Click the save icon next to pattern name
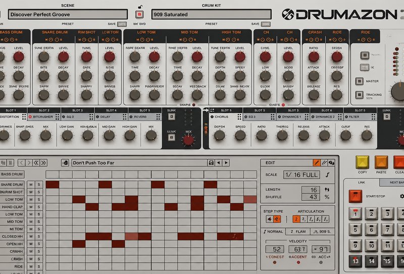Viewport: 404px width, 274px height. (211, 163)
